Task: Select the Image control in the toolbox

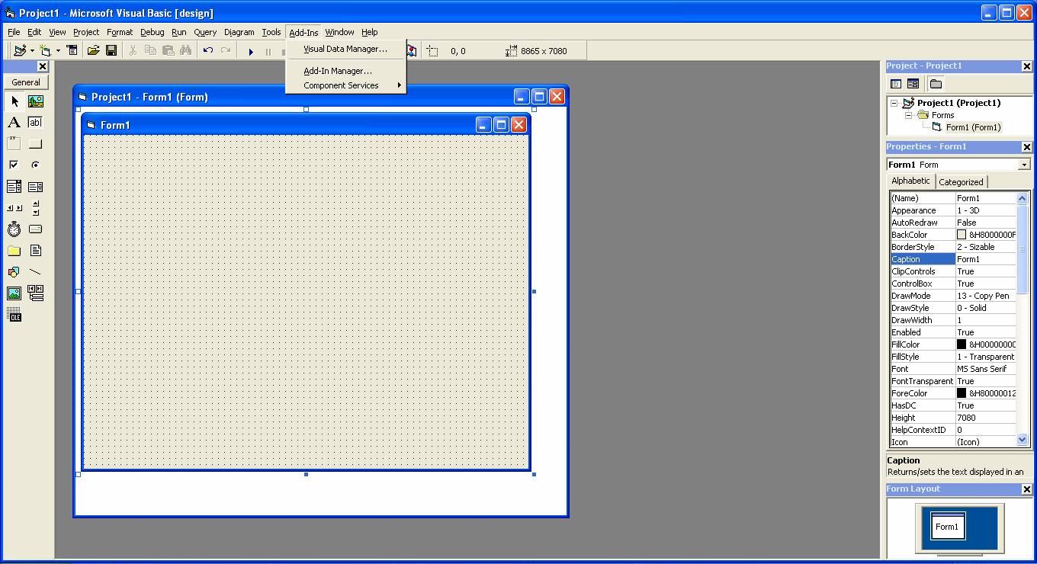Action: pos(14,293)
